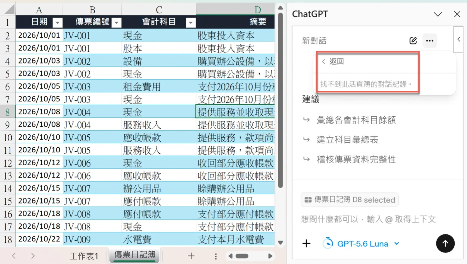This screenshot has width=467, height=264.
Task: Select cell containing 水電費
Action: 159,239
